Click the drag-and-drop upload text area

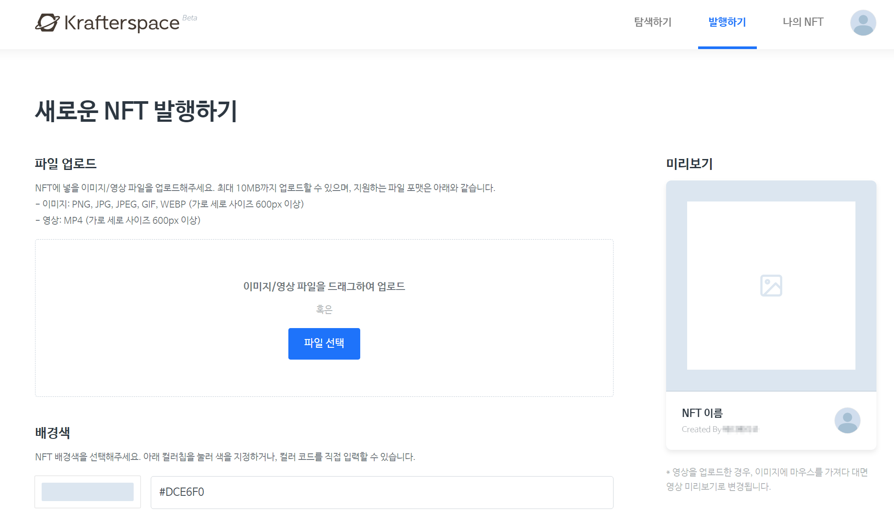[324, 286]
